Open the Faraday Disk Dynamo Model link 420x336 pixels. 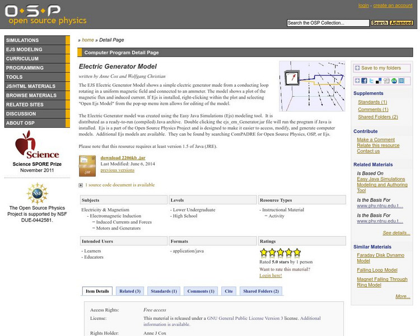point(381,258)
